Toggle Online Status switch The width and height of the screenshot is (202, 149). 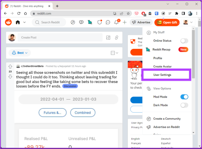tap(184, 41)
